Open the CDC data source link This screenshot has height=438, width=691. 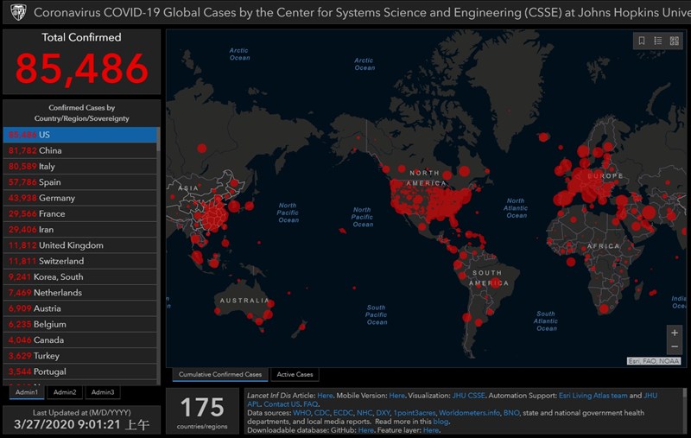[x=321, y=413]
